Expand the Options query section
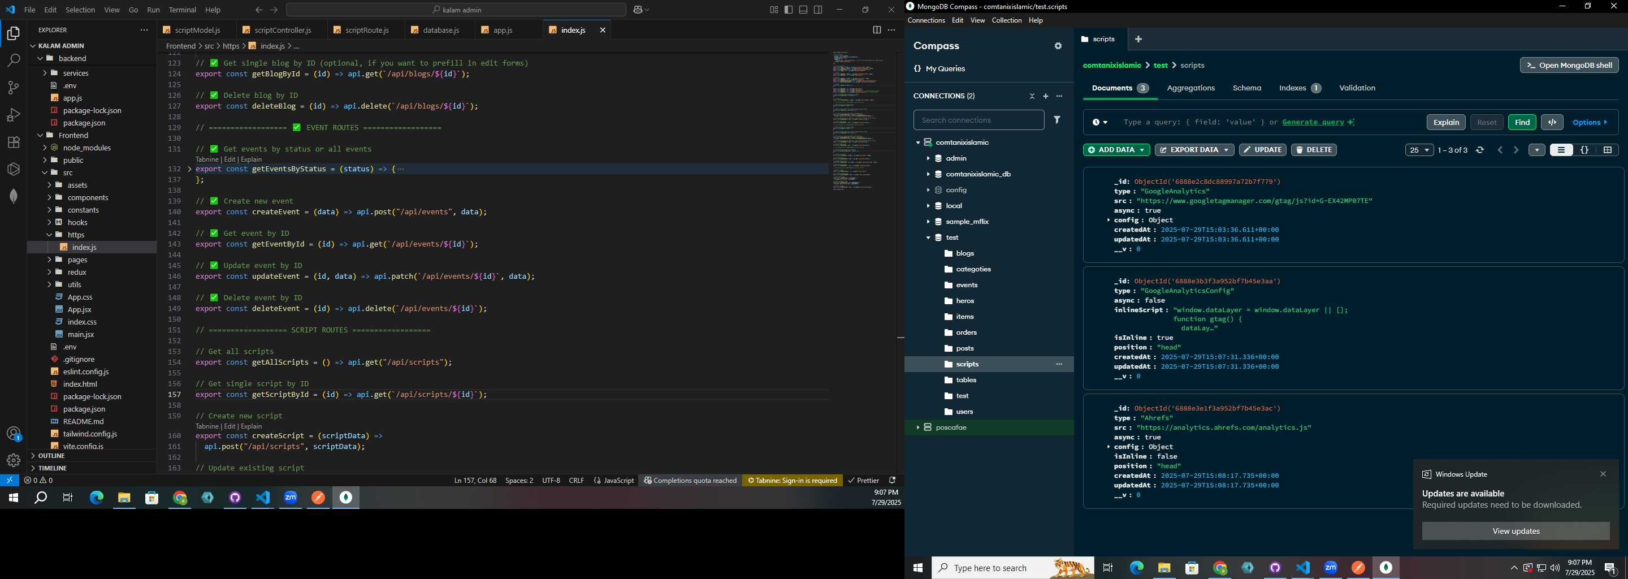The image size is (1628, 579). (x=1590, y=123)
